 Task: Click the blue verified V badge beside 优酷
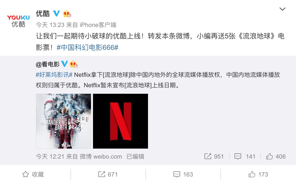click(56, 13)
